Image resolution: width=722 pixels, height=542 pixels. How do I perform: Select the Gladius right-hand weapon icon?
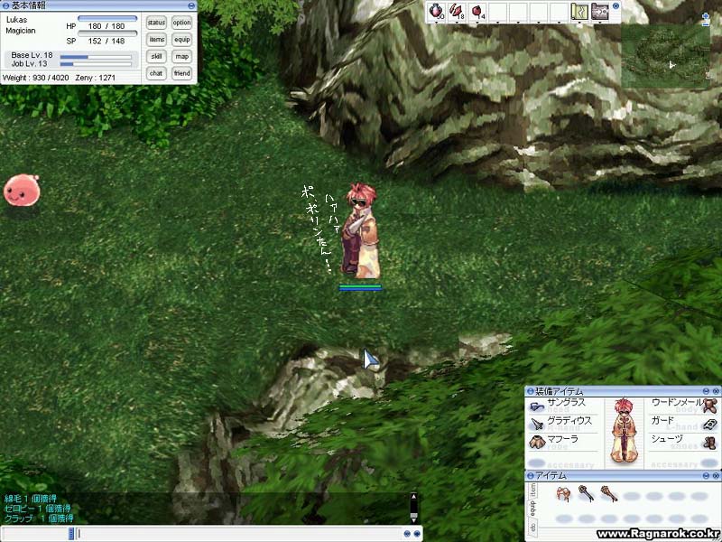tap(536, 423)
